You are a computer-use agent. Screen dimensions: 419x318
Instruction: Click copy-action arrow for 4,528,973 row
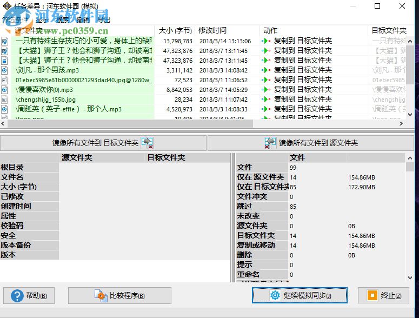click(x=266, y=109)
